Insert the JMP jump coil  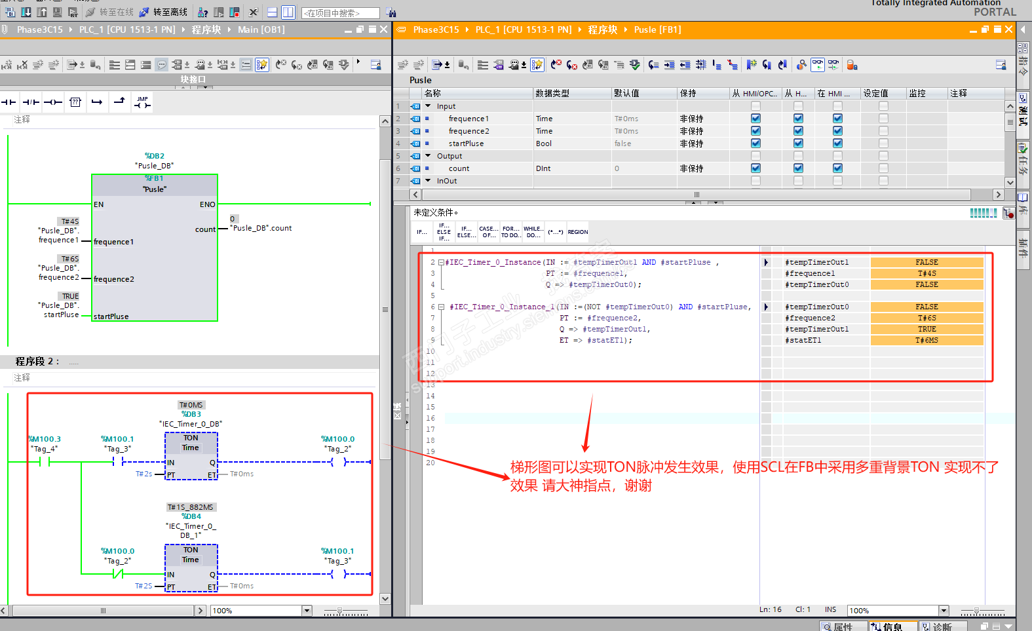(x=142, y=102)
